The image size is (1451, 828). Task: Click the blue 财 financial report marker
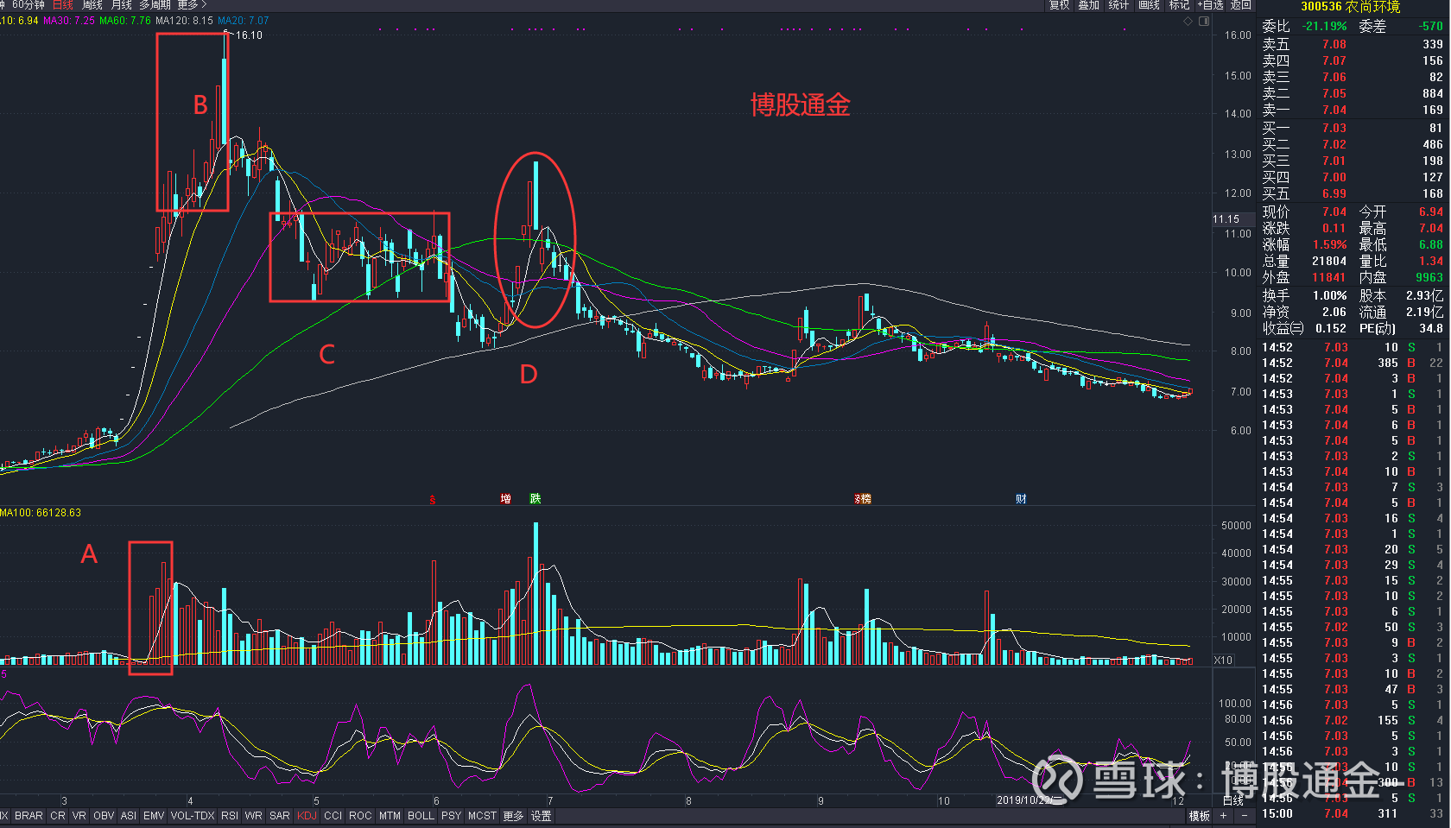tap(1021, 499)
